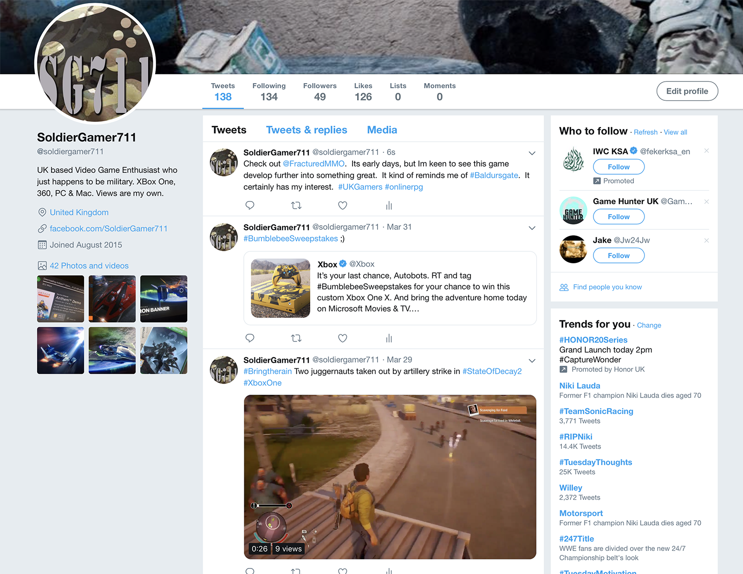The height and width of the screenshot is (574, 743).
Task: View analytics for the BumblebeeSweepstakes tweet
Action: click(389, 338)
